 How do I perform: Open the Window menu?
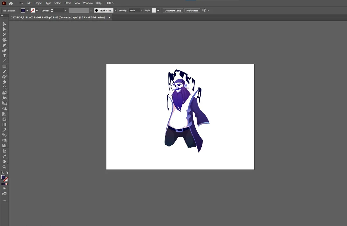[88, 3]
